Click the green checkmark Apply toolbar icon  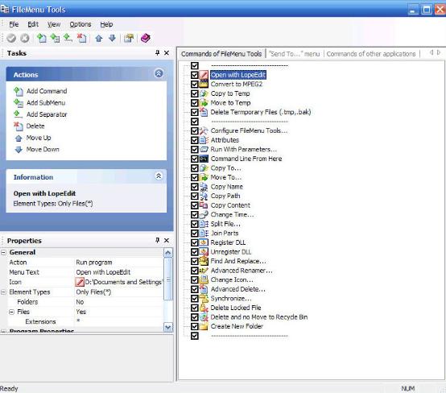pos(11,38)
